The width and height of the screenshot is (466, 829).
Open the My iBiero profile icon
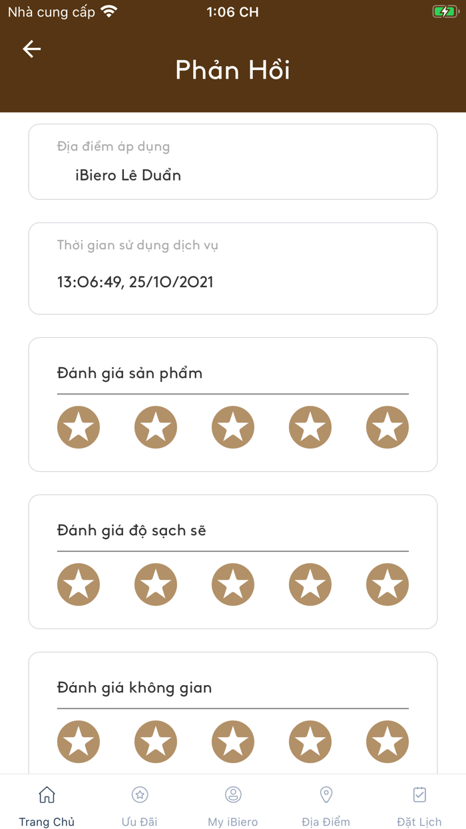click(233, 794)
